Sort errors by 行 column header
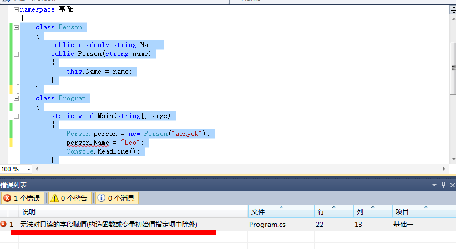456x249 pixels. pos(334,211)
